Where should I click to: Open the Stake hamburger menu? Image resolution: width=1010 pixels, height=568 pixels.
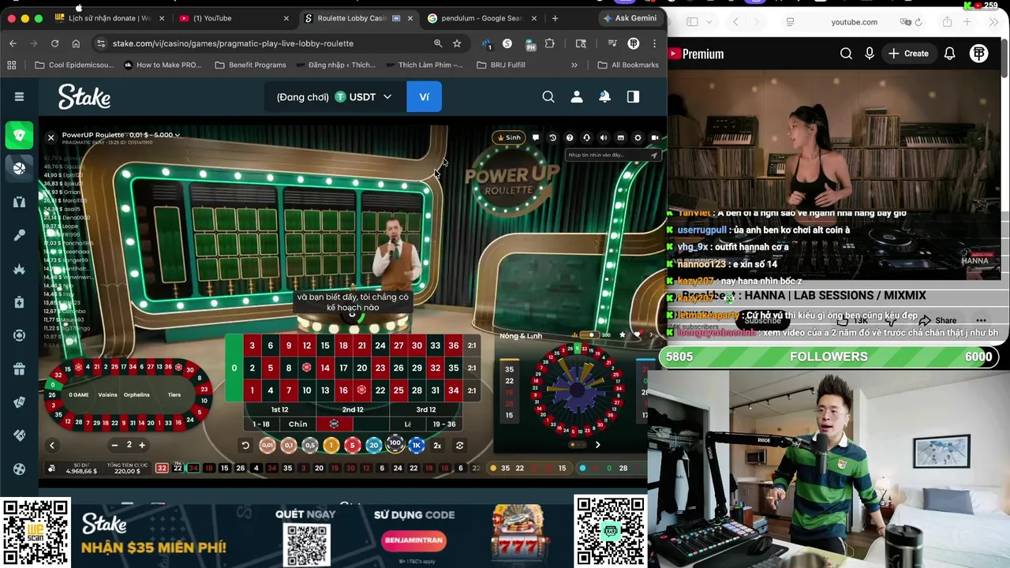pyautogui.click(x=19, y=97)
